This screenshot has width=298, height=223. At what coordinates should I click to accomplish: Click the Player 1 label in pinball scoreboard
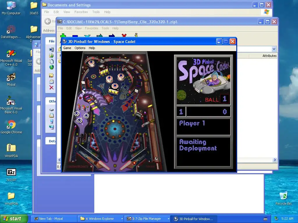tap(192, 123)
